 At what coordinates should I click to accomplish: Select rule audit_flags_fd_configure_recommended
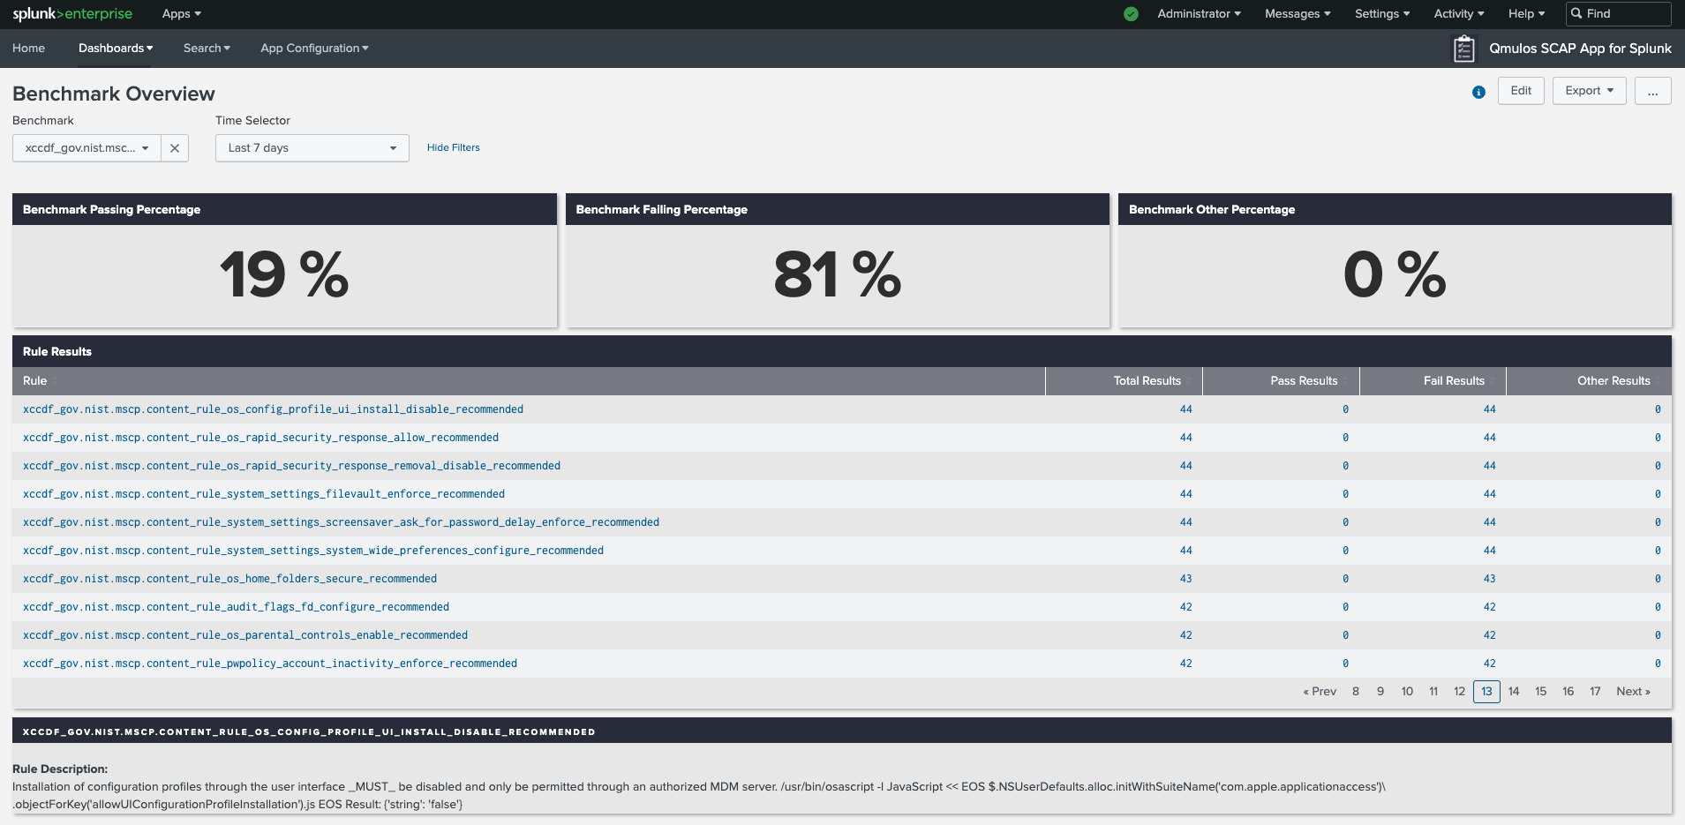pos(236,607)
